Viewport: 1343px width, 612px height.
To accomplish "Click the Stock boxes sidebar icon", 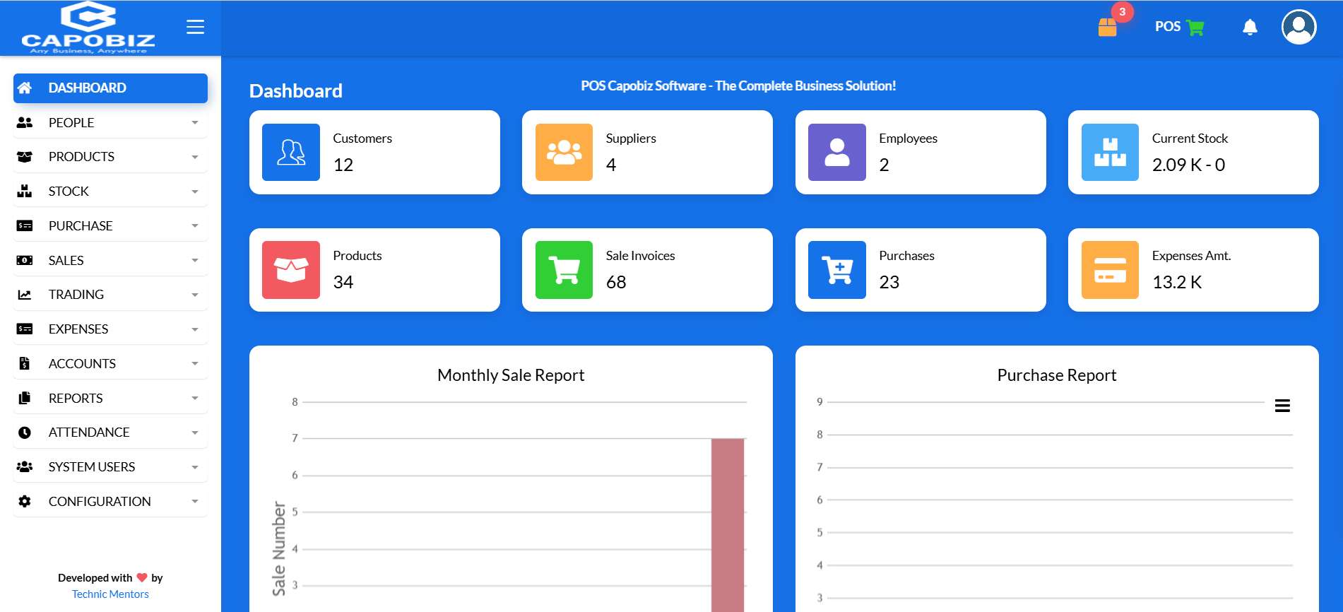I will coord(25,191).
